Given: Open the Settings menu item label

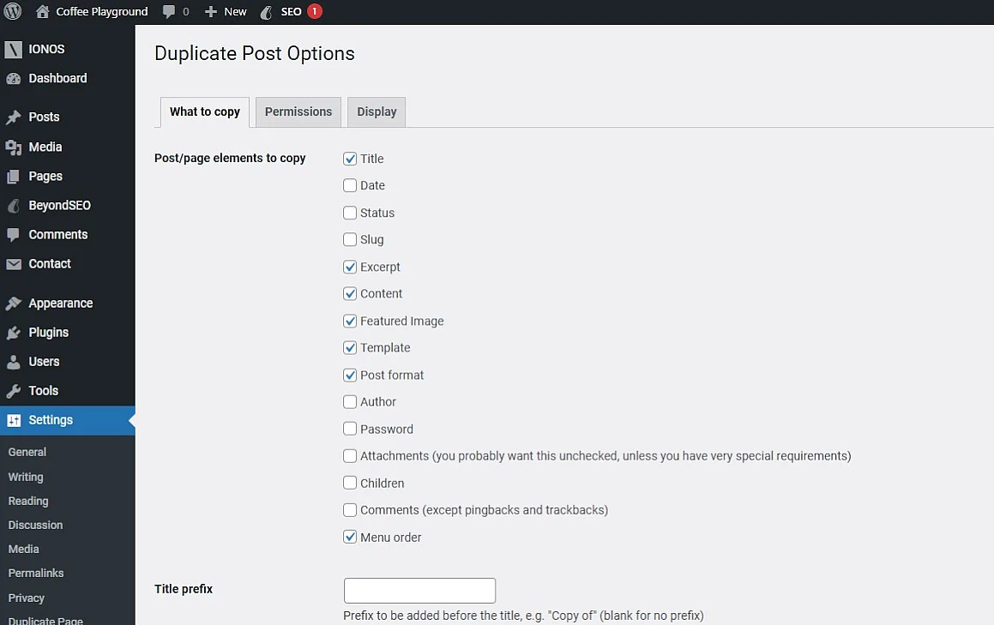Looking at the screenshot, I should (x=51, y=420).
